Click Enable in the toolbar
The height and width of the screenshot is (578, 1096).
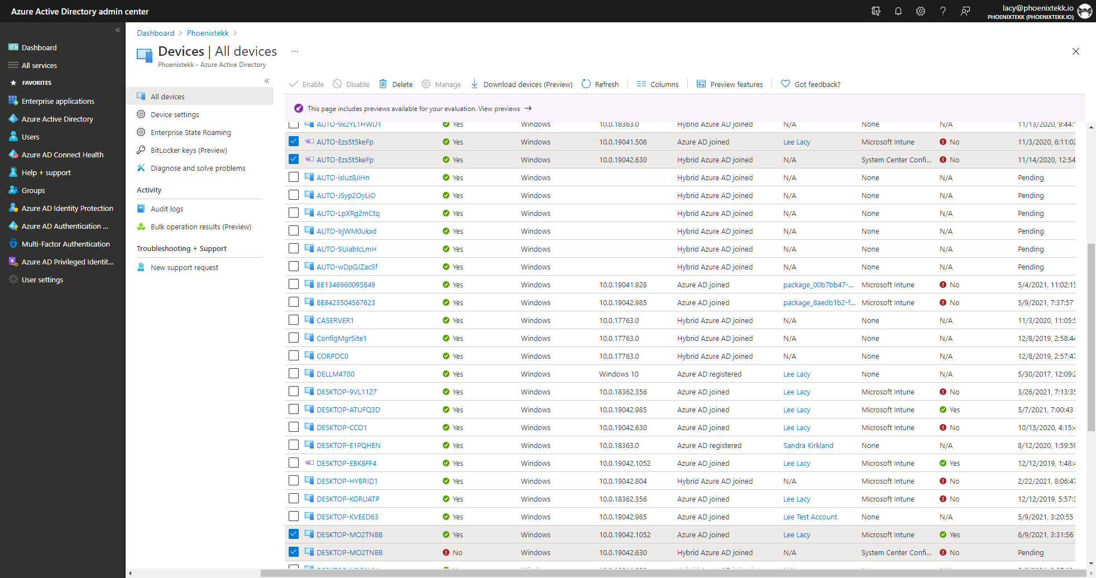click(x=307, y=84)
